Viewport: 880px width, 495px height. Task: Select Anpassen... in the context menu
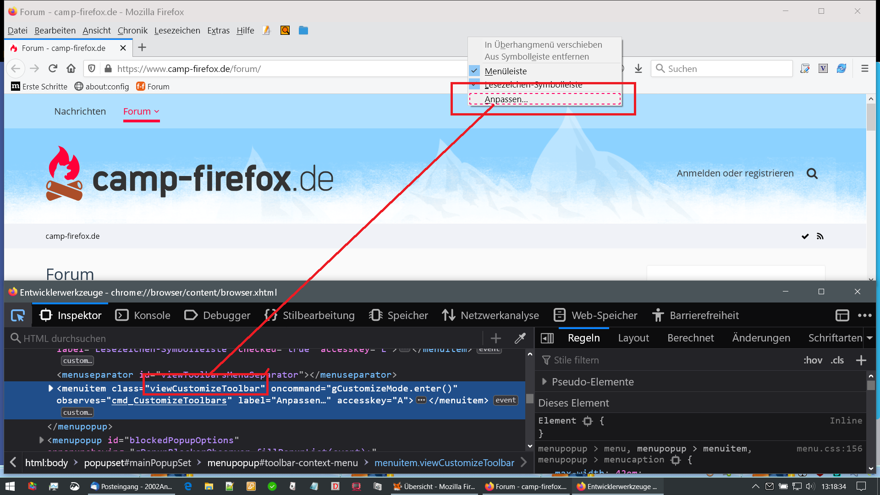(x=506, y=99)
